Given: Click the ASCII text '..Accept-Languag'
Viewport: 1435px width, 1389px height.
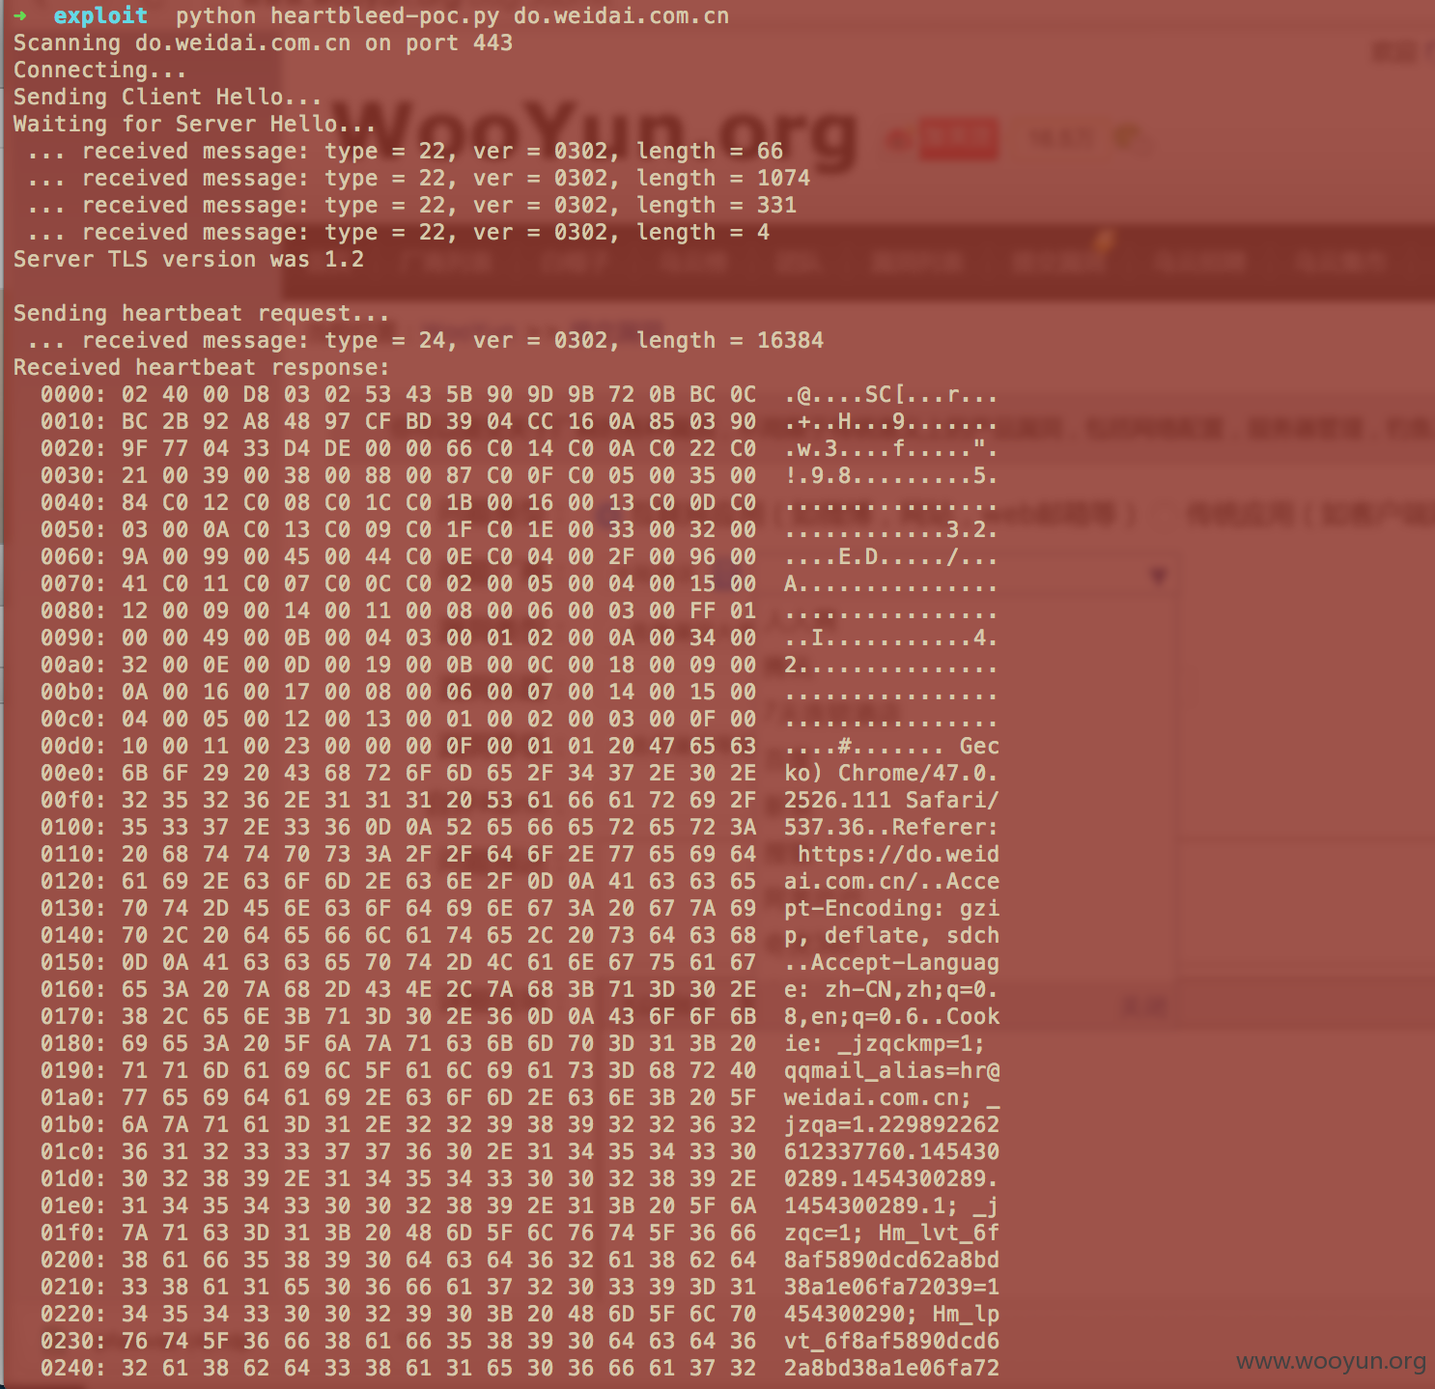Looking at the screenshot, I should pyautogui.click(x=891, y=962).
